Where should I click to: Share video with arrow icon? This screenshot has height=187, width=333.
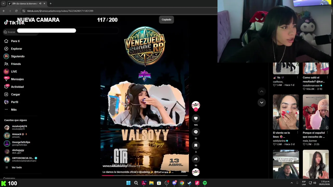pyautogui.click(x=196, y=159)
